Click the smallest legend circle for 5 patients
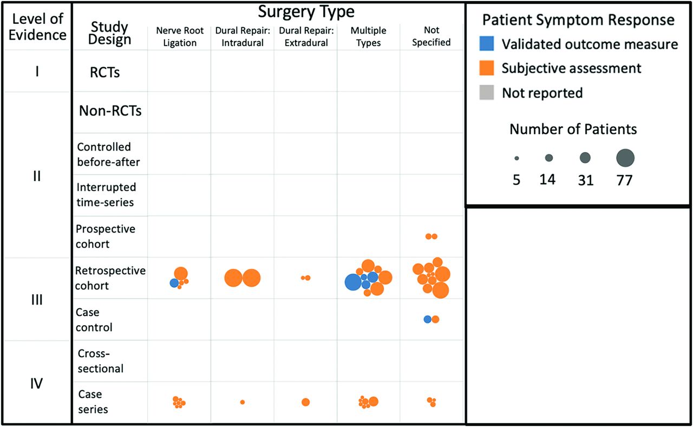 coord(517,158)
